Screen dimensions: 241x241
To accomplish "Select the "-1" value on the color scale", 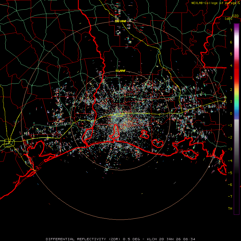I will pyautogui.click(x=230, y=125).
